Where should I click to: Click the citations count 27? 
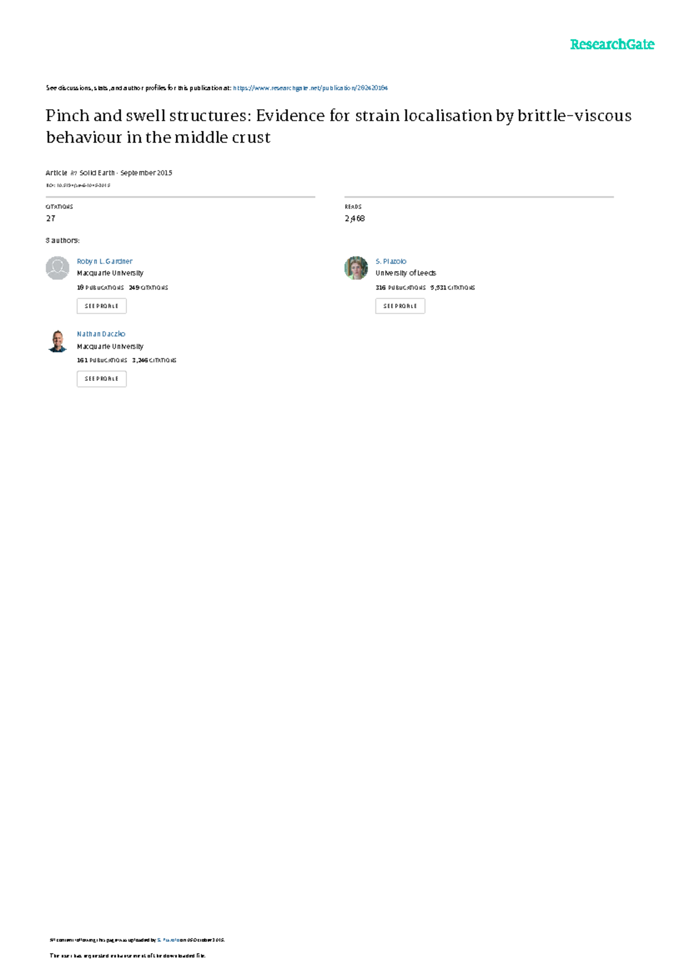[x=51, y=218]
